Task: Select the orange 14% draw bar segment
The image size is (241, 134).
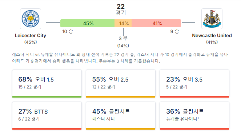Action: (123, 23)
